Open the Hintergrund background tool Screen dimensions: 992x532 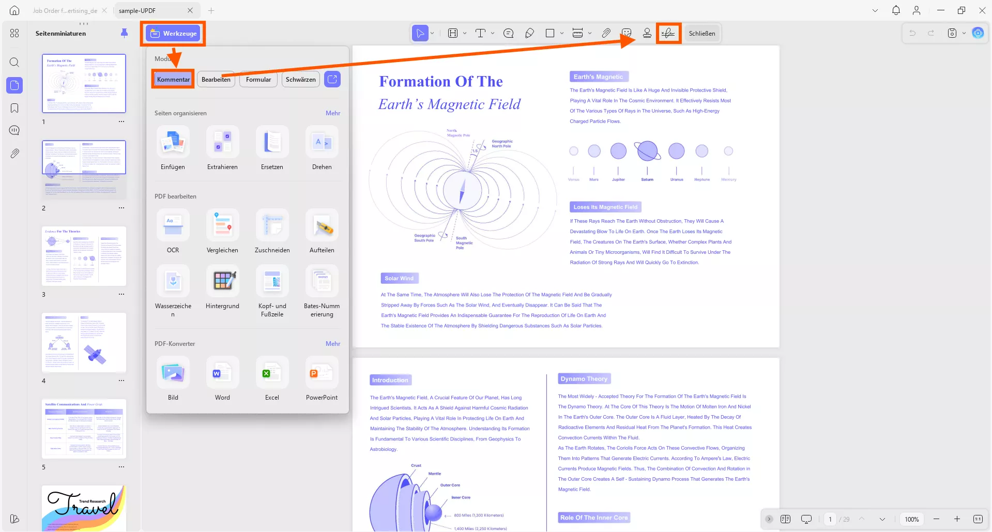point(222,281)
